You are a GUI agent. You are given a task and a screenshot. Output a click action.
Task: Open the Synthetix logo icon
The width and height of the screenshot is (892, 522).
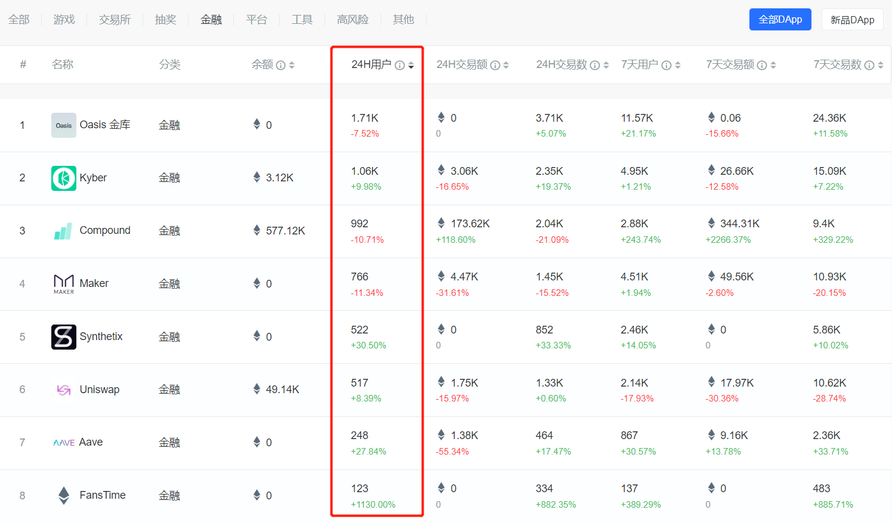click(64, 337)
